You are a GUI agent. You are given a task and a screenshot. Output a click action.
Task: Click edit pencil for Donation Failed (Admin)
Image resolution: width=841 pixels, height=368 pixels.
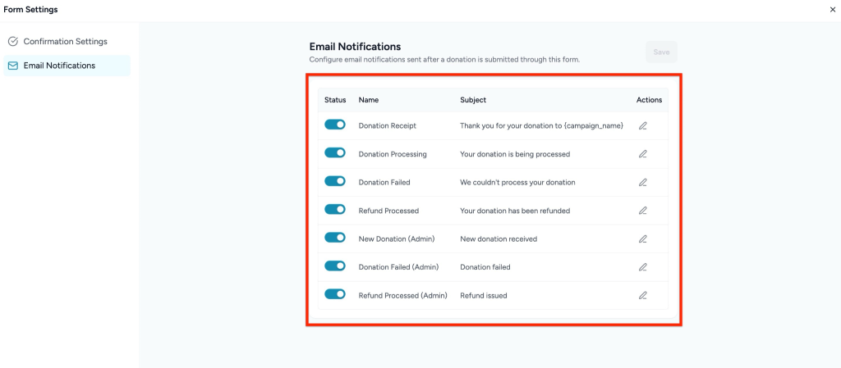tap(642, 267)
